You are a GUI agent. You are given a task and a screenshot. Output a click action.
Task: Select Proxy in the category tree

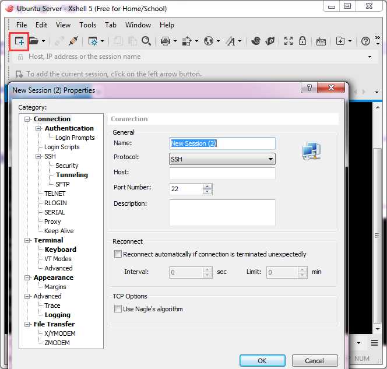pyautogui.click(x=52, y=222)
